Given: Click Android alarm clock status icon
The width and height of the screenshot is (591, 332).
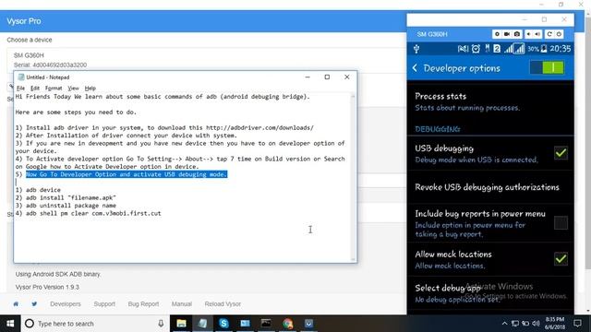Looking at the screenshot, I should (476, 49).
